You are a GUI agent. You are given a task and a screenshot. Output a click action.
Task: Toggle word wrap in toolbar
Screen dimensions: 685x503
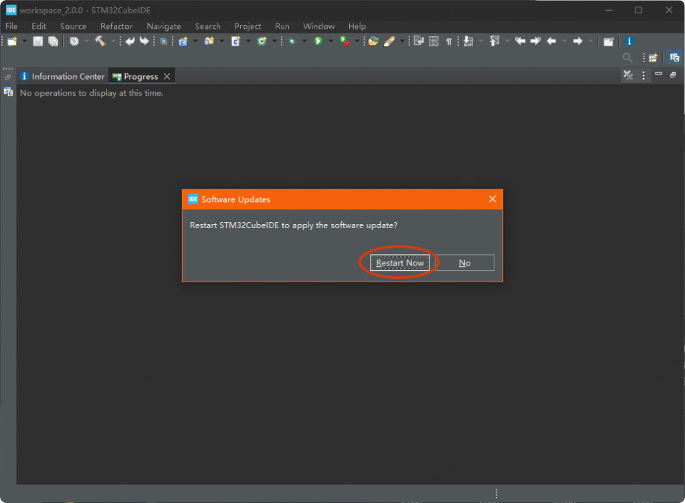419,41
